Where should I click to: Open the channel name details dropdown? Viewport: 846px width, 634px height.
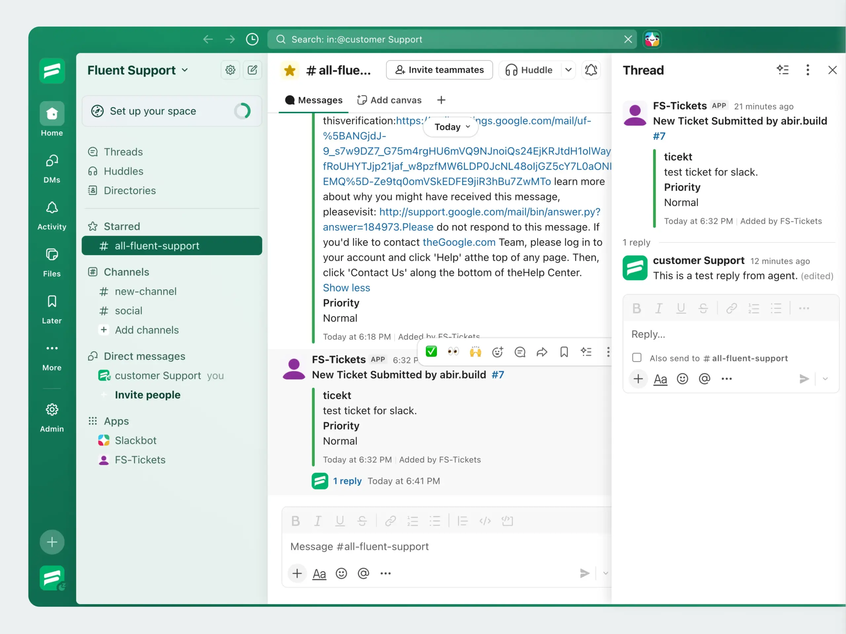click(338, 70)
